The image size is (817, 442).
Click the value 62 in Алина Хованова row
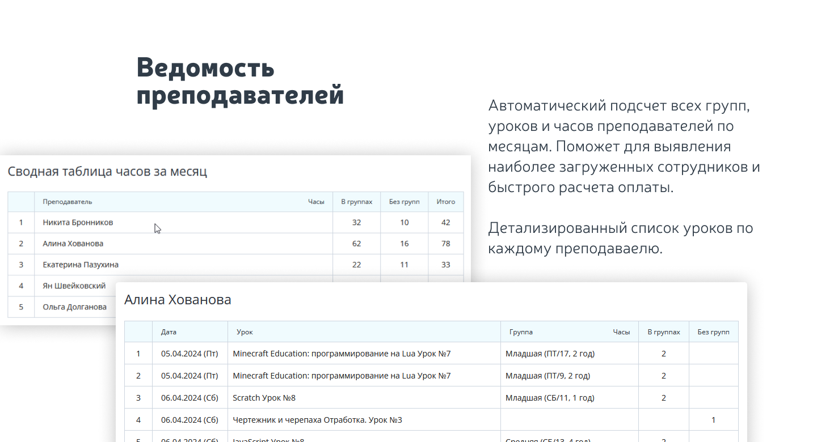tap(357, 244)
